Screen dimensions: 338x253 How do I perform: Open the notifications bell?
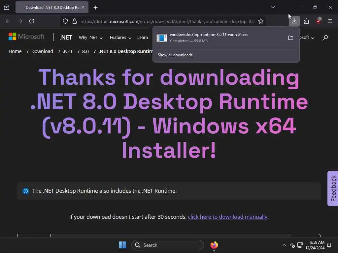tap(329, 245)
